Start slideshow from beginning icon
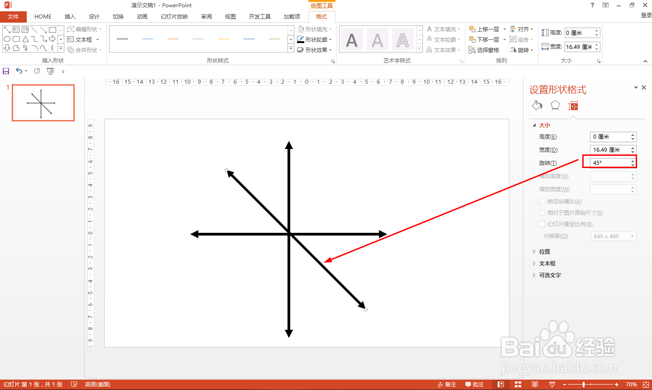 click(50, 71)
